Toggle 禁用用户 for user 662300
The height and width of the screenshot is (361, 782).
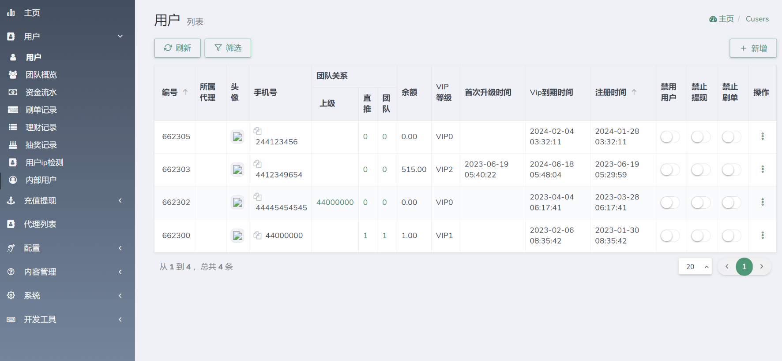click(670, 236)
